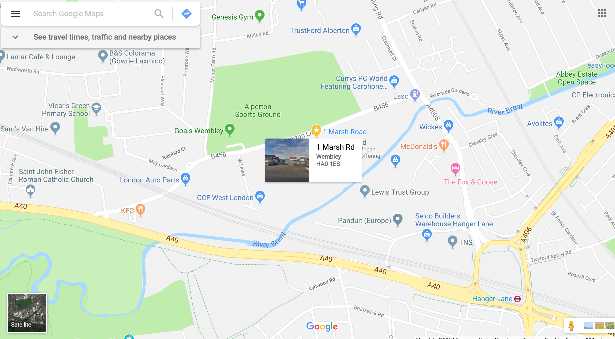Click the search magnifier icon
Viewport: 615px width, 339px height.
[159, 14]
